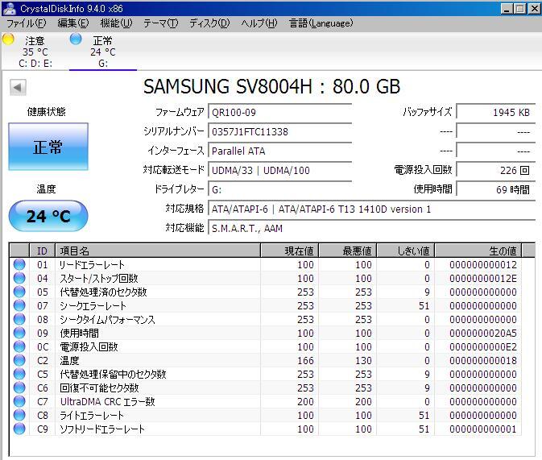
Task: Click the 現在値 column header
Action: tap(289, 251)
